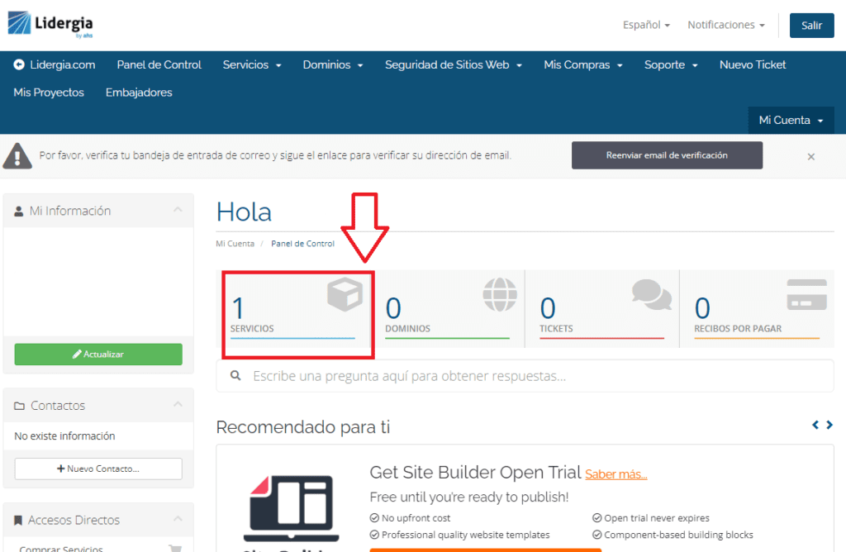This screenshot has height=552, width=846.
Task: Click the search magnifier icon
Action: (x=235, y=375)
